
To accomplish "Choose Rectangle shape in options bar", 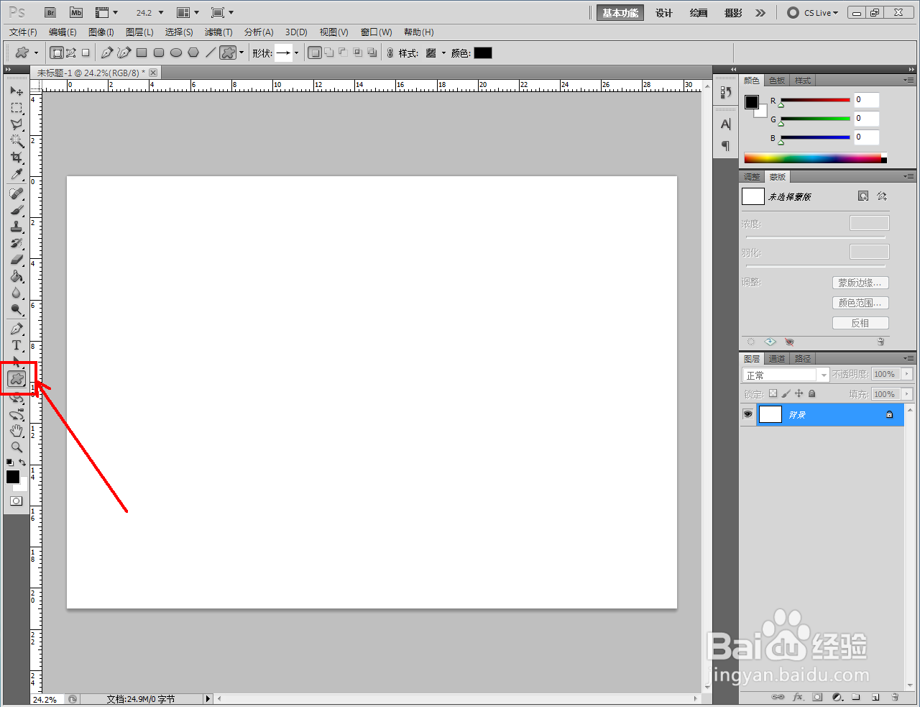I will click(142, 53).
